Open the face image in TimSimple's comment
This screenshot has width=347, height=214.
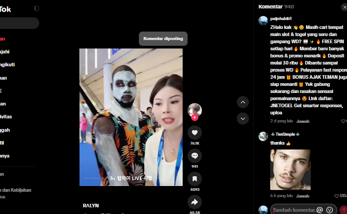tap(290, 170)
